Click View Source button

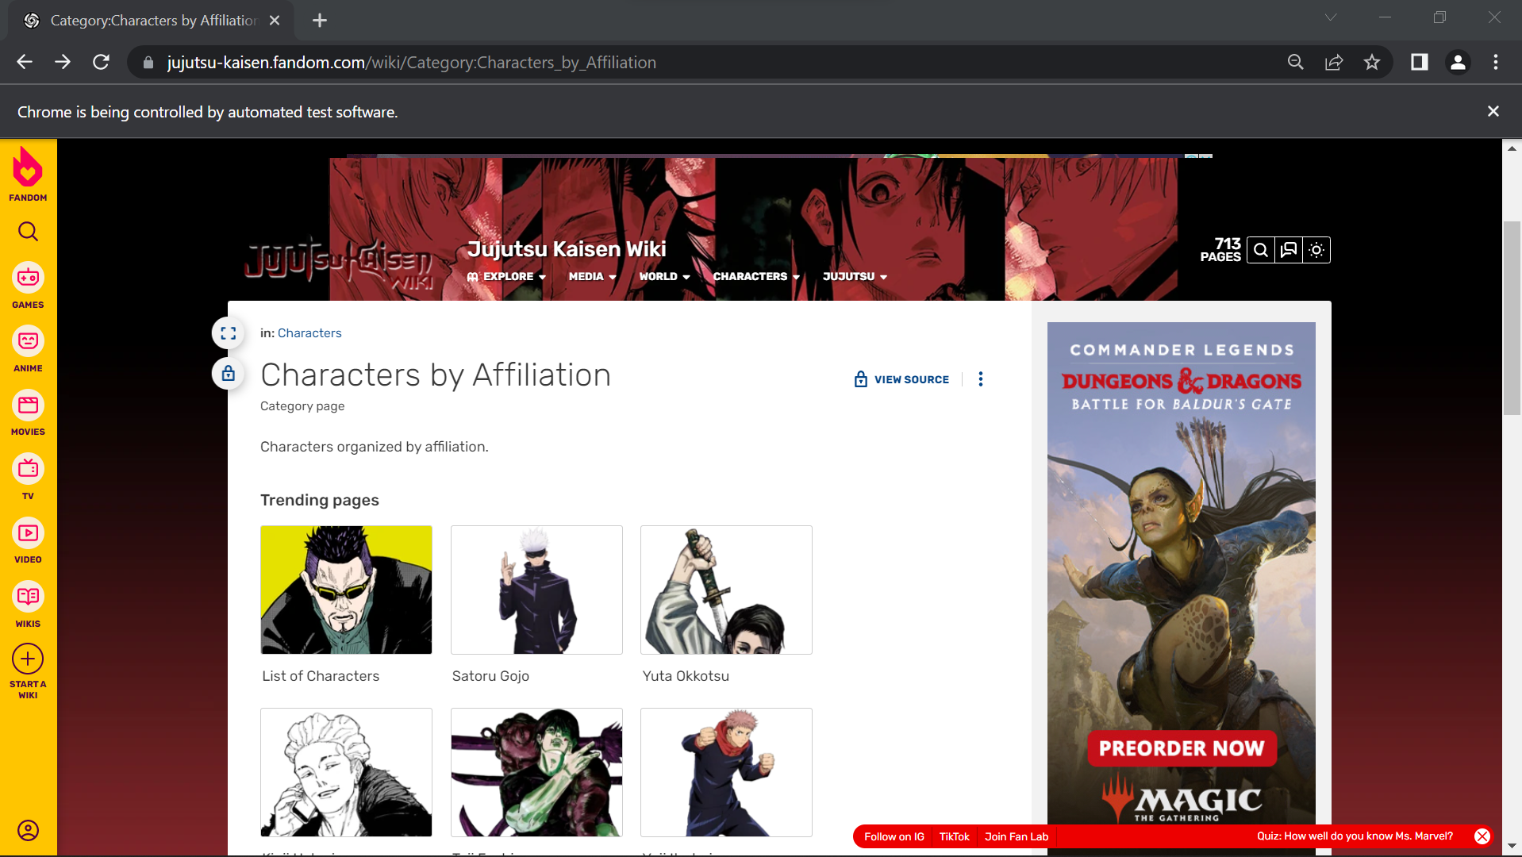coord(901,379)
